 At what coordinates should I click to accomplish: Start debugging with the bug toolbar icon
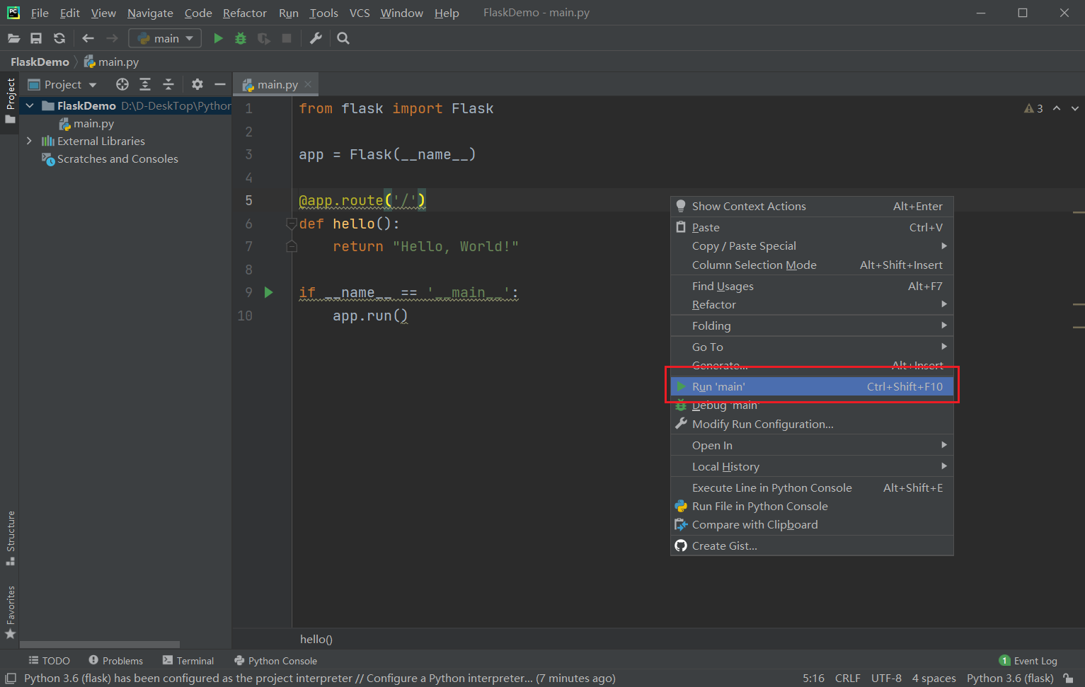point(241,38)
